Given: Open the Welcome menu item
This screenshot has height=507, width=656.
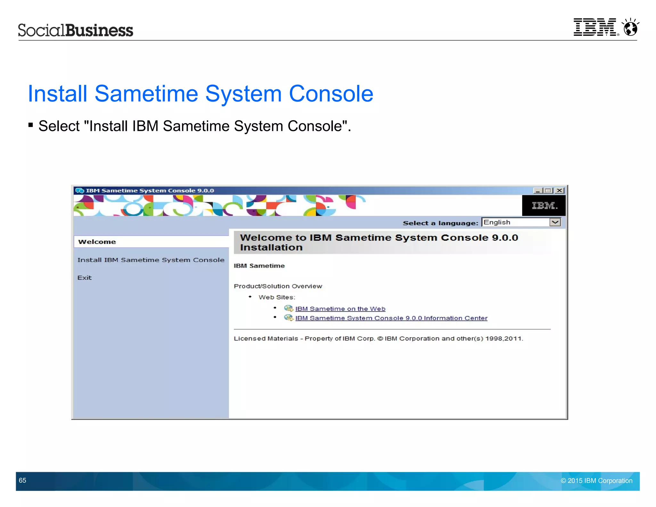Looking at the screenshot, I should 152,242.
